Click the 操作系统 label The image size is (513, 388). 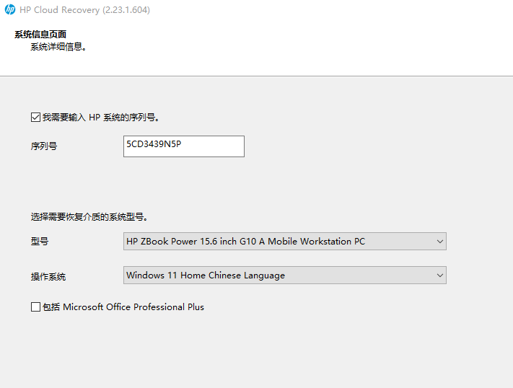[48, 276]
